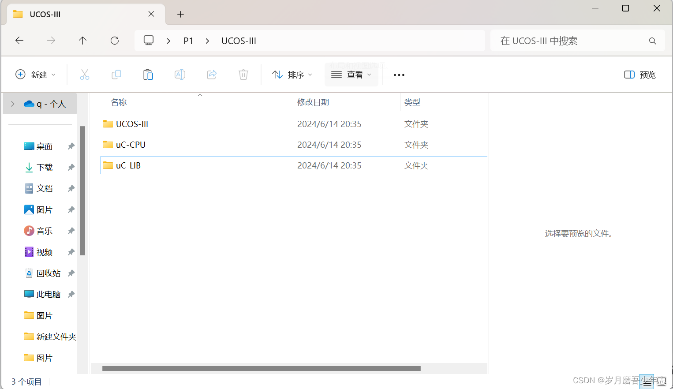Open the 排序 (Sort) dropdown
Screen dimensions: 673x389
pyautogui.click(x=292, y=75)
